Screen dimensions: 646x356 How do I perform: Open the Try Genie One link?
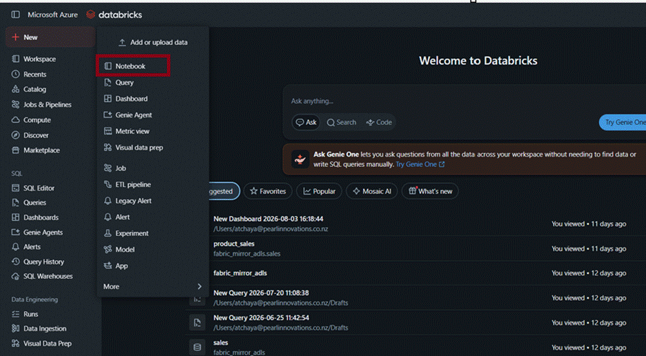point(420,164)
